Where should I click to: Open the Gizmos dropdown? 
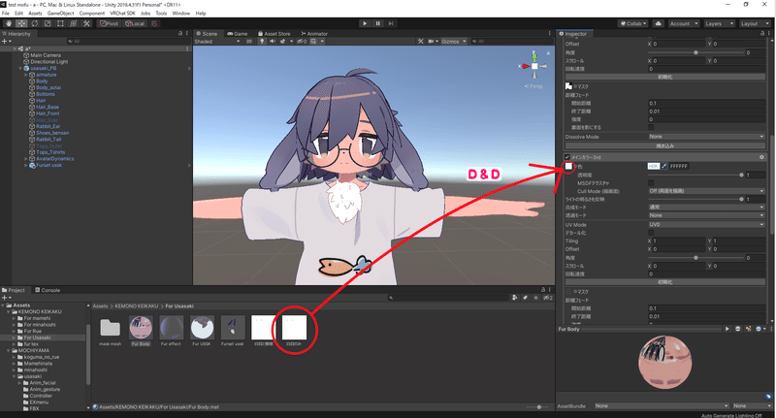point(453,42)
